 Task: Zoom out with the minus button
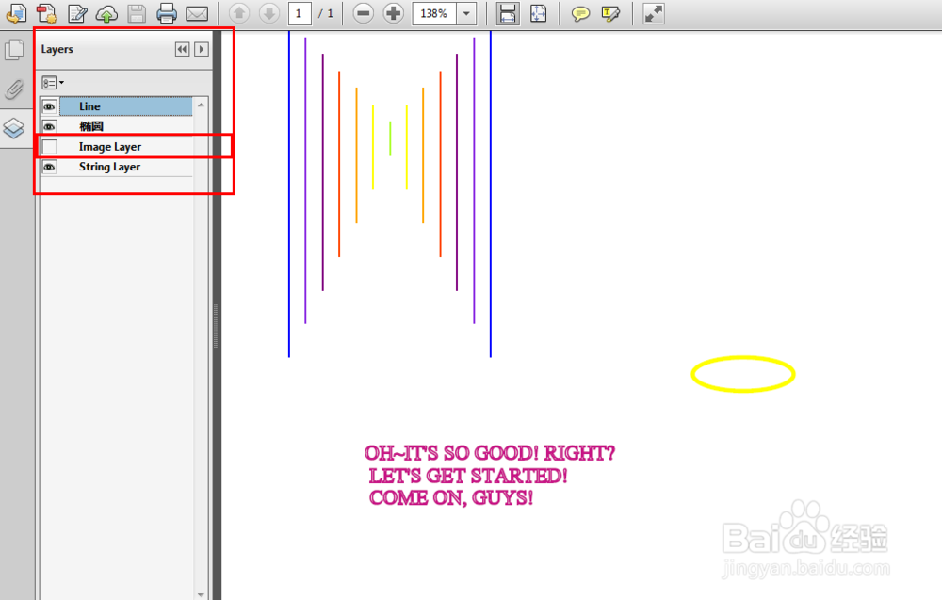[x=363, y=13]
